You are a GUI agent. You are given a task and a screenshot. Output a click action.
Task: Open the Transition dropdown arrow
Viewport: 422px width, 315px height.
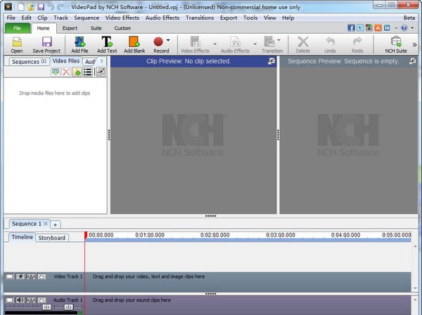click(x=279, y=40)
